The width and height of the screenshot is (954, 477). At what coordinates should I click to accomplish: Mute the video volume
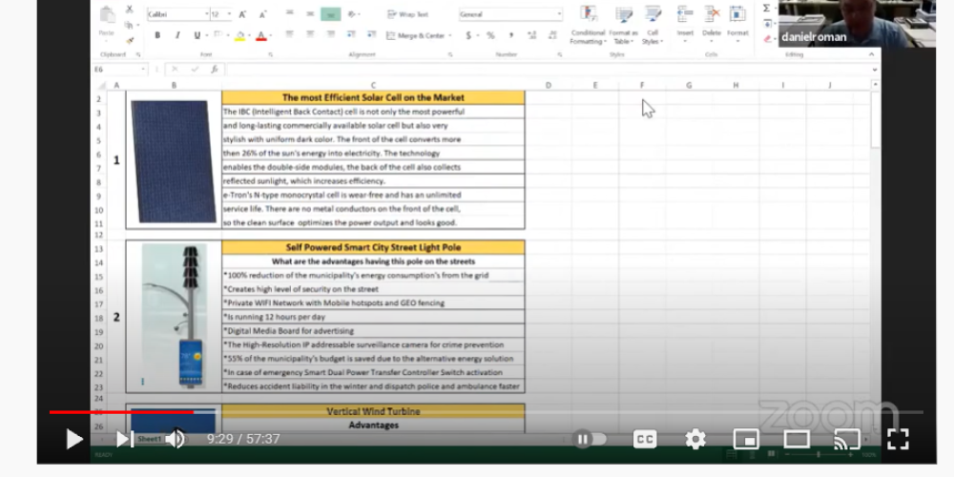(x=176, y=439)
